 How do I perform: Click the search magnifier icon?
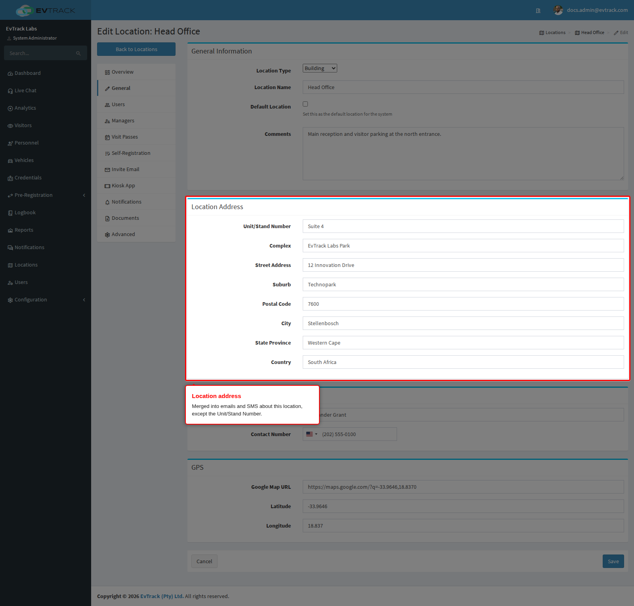(78, 53)
